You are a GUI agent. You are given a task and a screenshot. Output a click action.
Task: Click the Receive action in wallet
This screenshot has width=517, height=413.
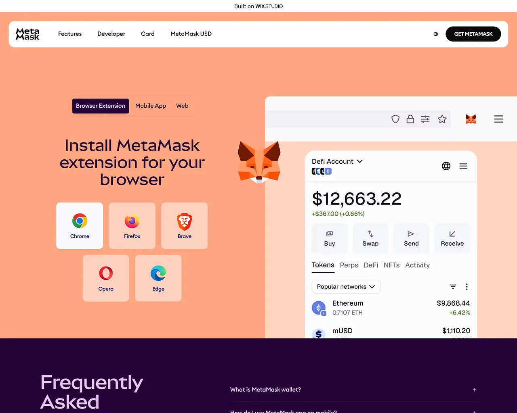coord(452,238)
